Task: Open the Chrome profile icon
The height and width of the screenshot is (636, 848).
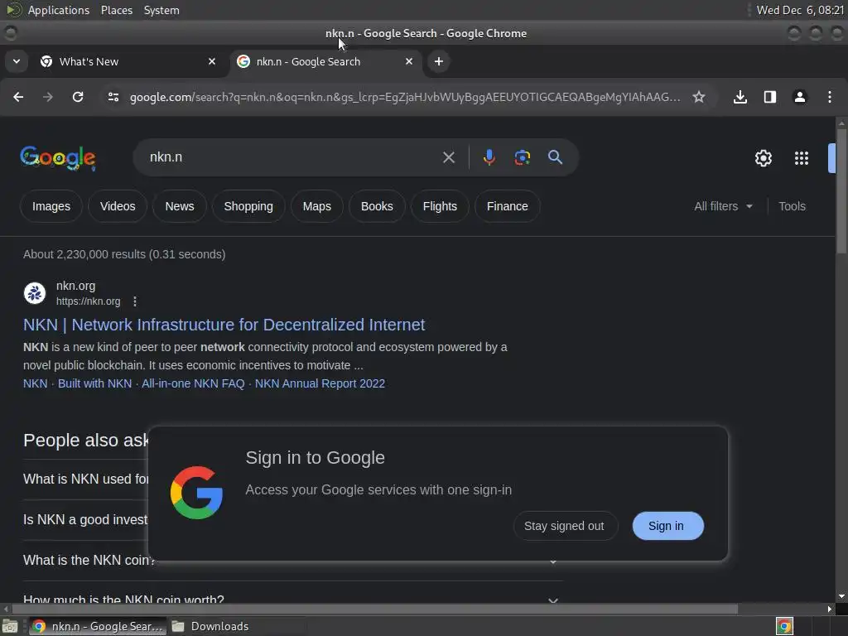Action: coord(799,97)
